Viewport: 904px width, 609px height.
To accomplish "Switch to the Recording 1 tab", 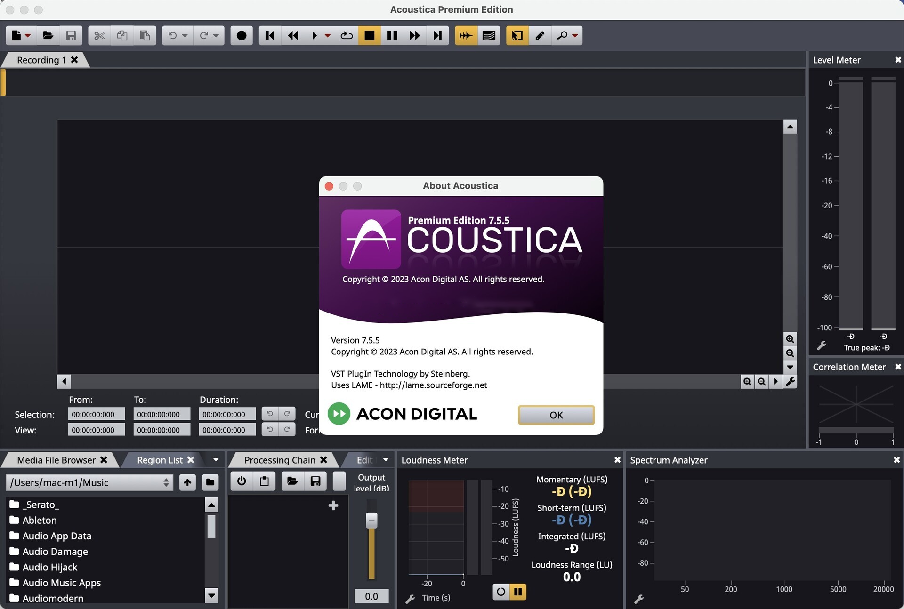I will pyautogui.click(x=41, y=60).
